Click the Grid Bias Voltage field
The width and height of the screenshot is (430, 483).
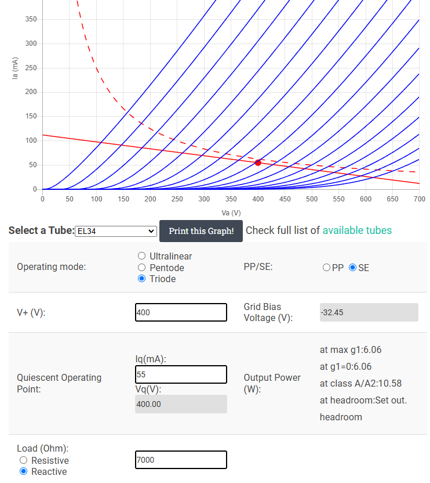point(369,312)
